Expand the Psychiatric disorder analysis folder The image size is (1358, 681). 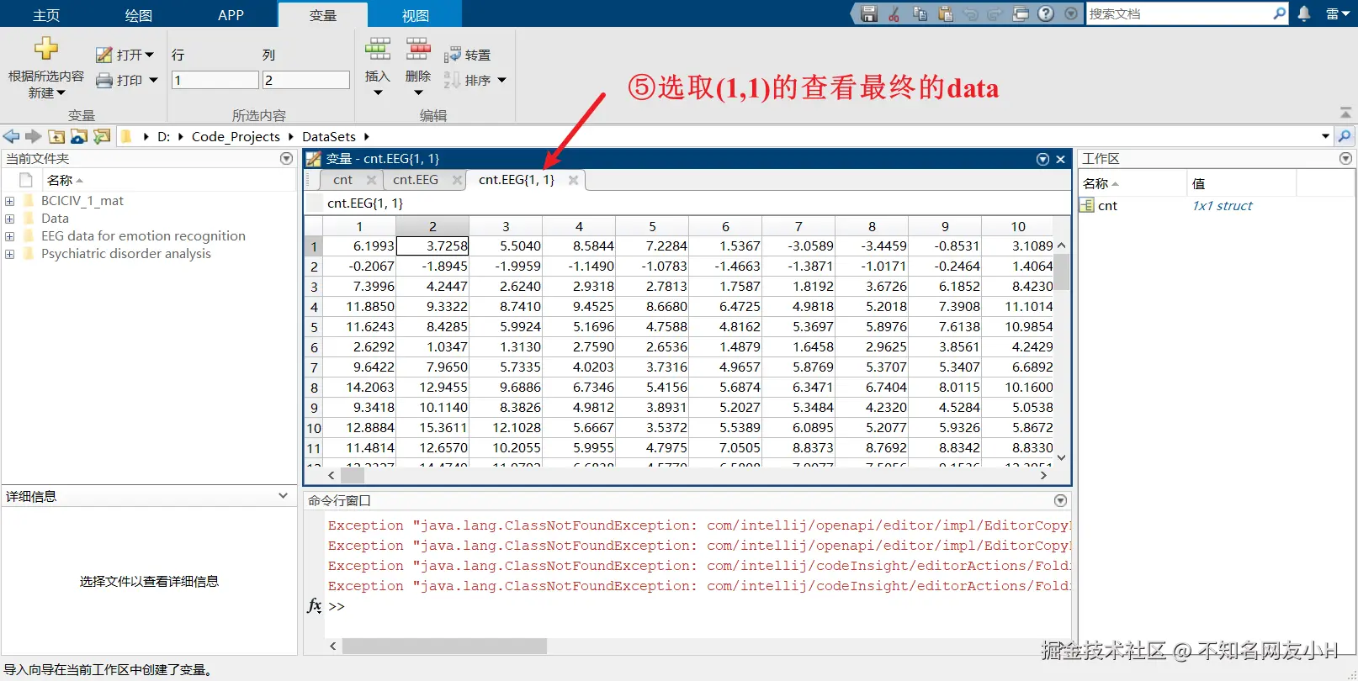9,254
